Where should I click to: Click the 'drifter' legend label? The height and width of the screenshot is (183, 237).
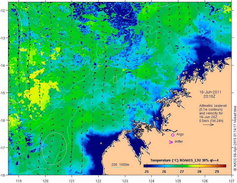179,142
